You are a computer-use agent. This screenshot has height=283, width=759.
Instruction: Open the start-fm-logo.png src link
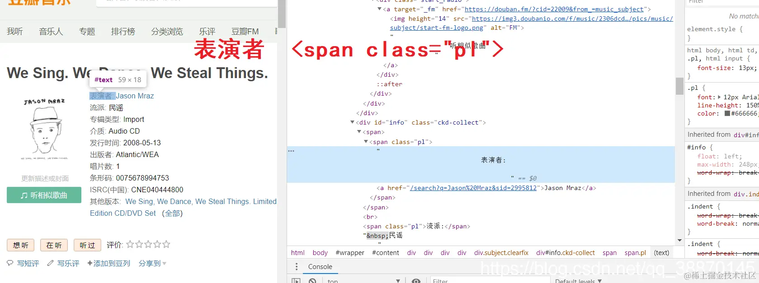point(531,23)
